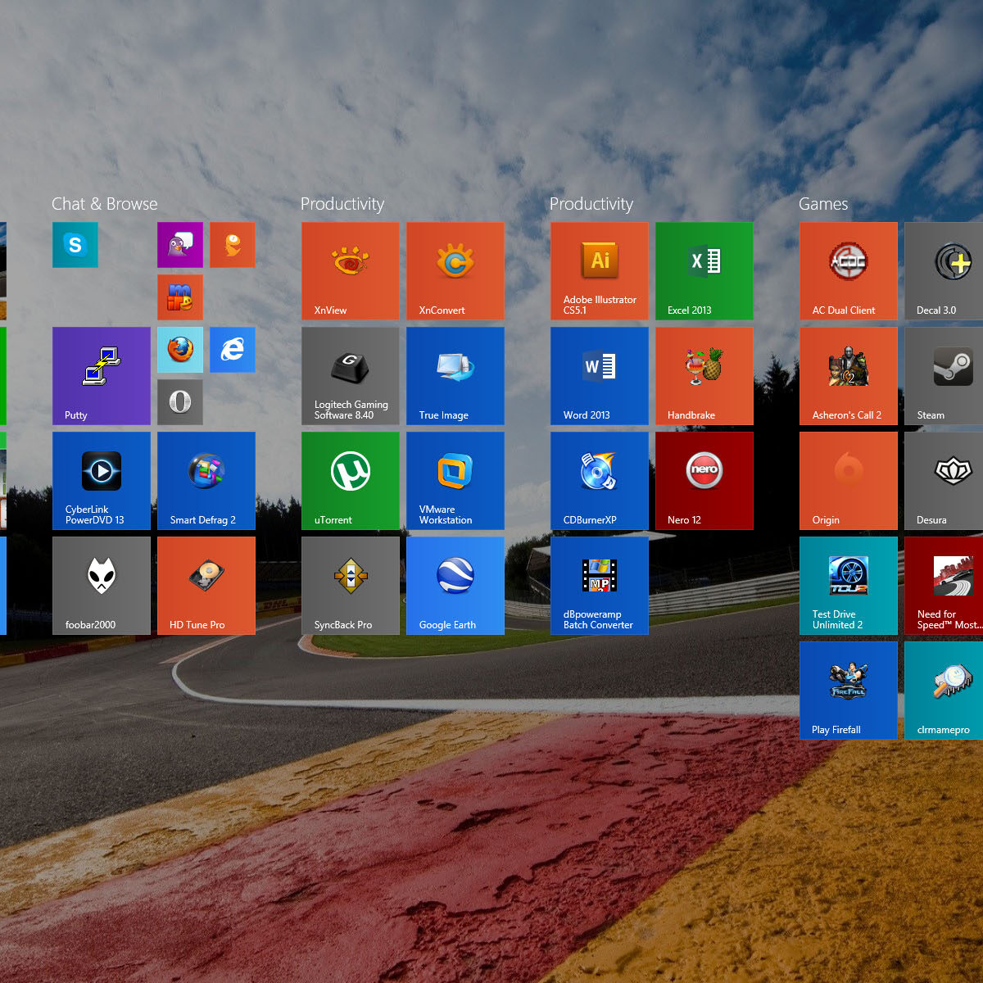Launch Pidgin from the purple tile
The image size is (983, 983).
(x=180, y=245)
